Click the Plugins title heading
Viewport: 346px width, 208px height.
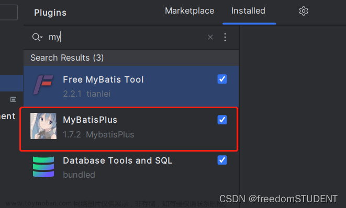pyautogui.click(x=50, y=13)
